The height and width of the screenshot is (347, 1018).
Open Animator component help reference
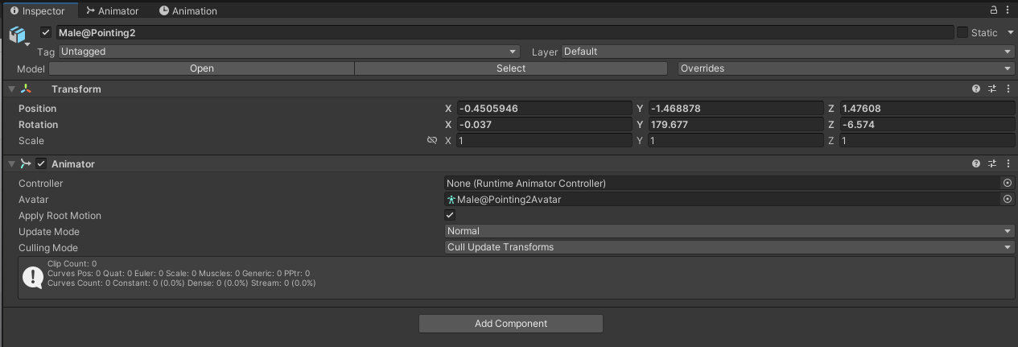pyautogui.click(x=976, y=163)
